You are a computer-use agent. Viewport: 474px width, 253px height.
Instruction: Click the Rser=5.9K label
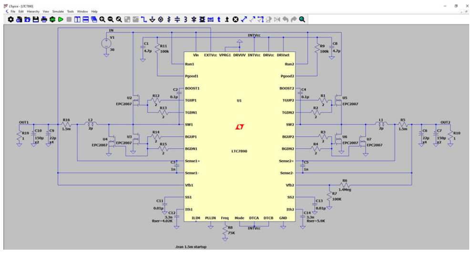316,221
